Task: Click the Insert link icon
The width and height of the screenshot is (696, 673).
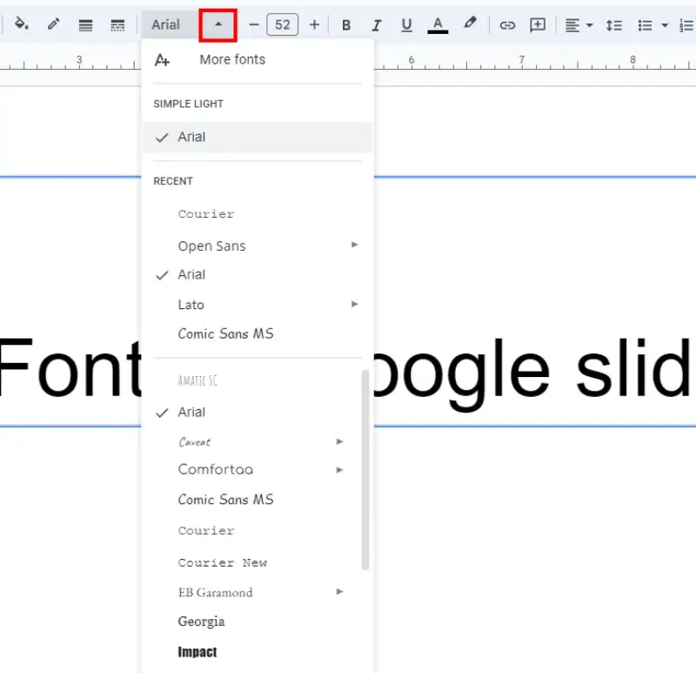Action: [507, 25]
